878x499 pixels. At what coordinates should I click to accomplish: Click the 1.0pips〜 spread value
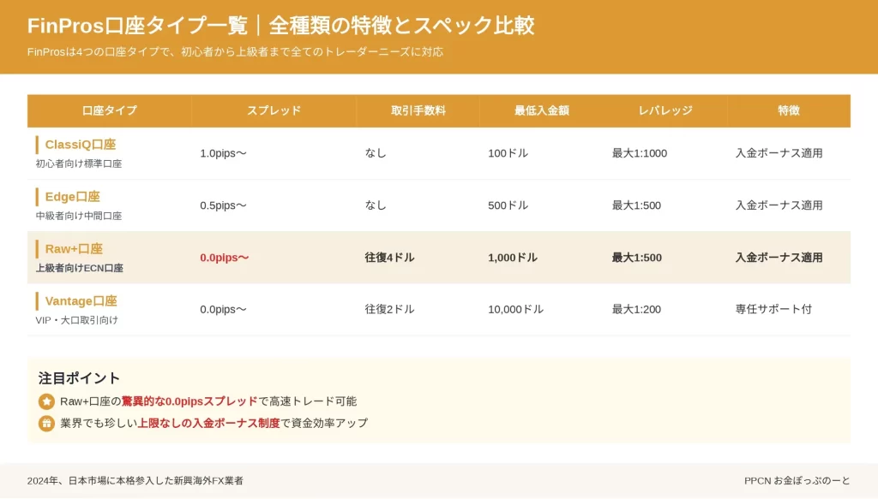224,153
